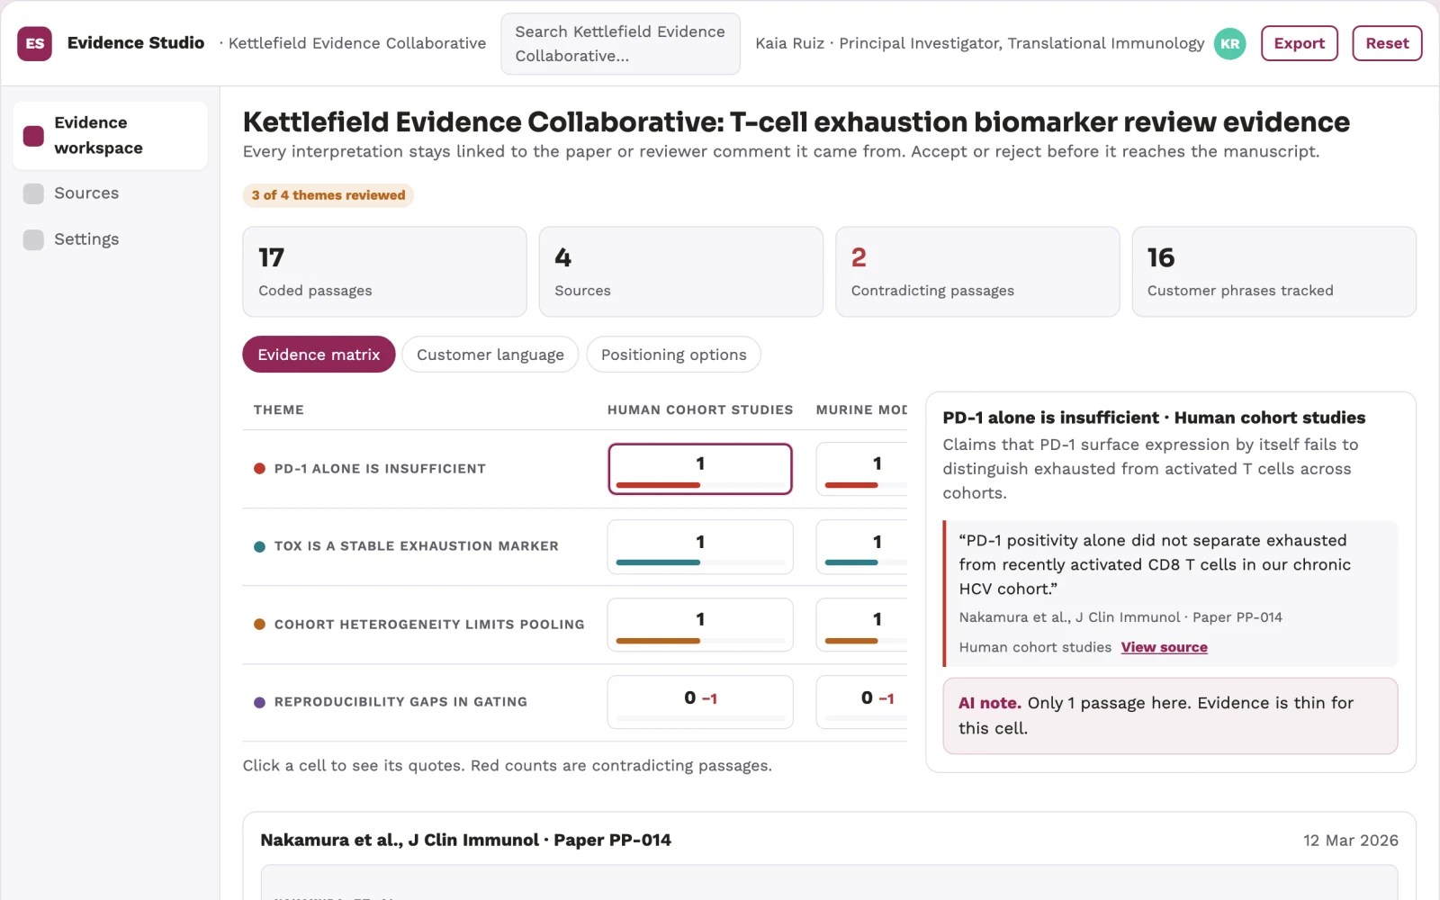Open the View source link
This screenshot has height=900, width=1440.
pyautogui.click(x=1164, y=647)
